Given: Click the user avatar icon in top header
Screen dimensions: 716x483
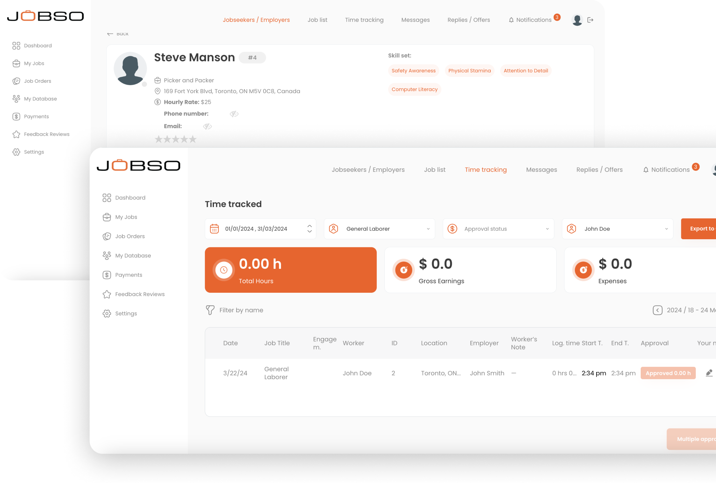Looking at the screenshot, I should click(x=577, y=20).
